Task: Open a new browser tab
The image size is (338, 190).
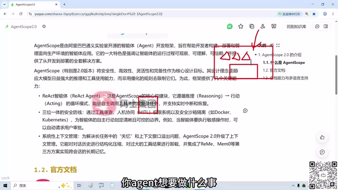Action: 64,4
